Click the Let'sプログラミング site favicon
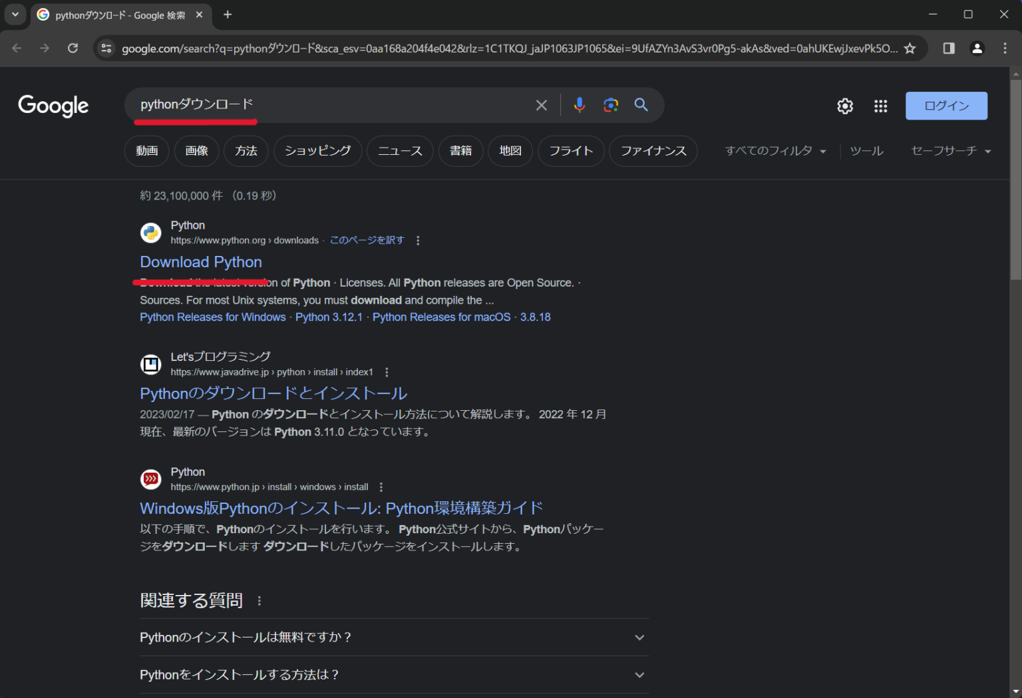The image size is (1022, 698). 151,364
